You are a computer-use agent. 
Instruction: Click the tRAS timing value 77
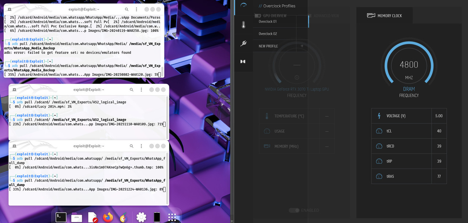439,176
